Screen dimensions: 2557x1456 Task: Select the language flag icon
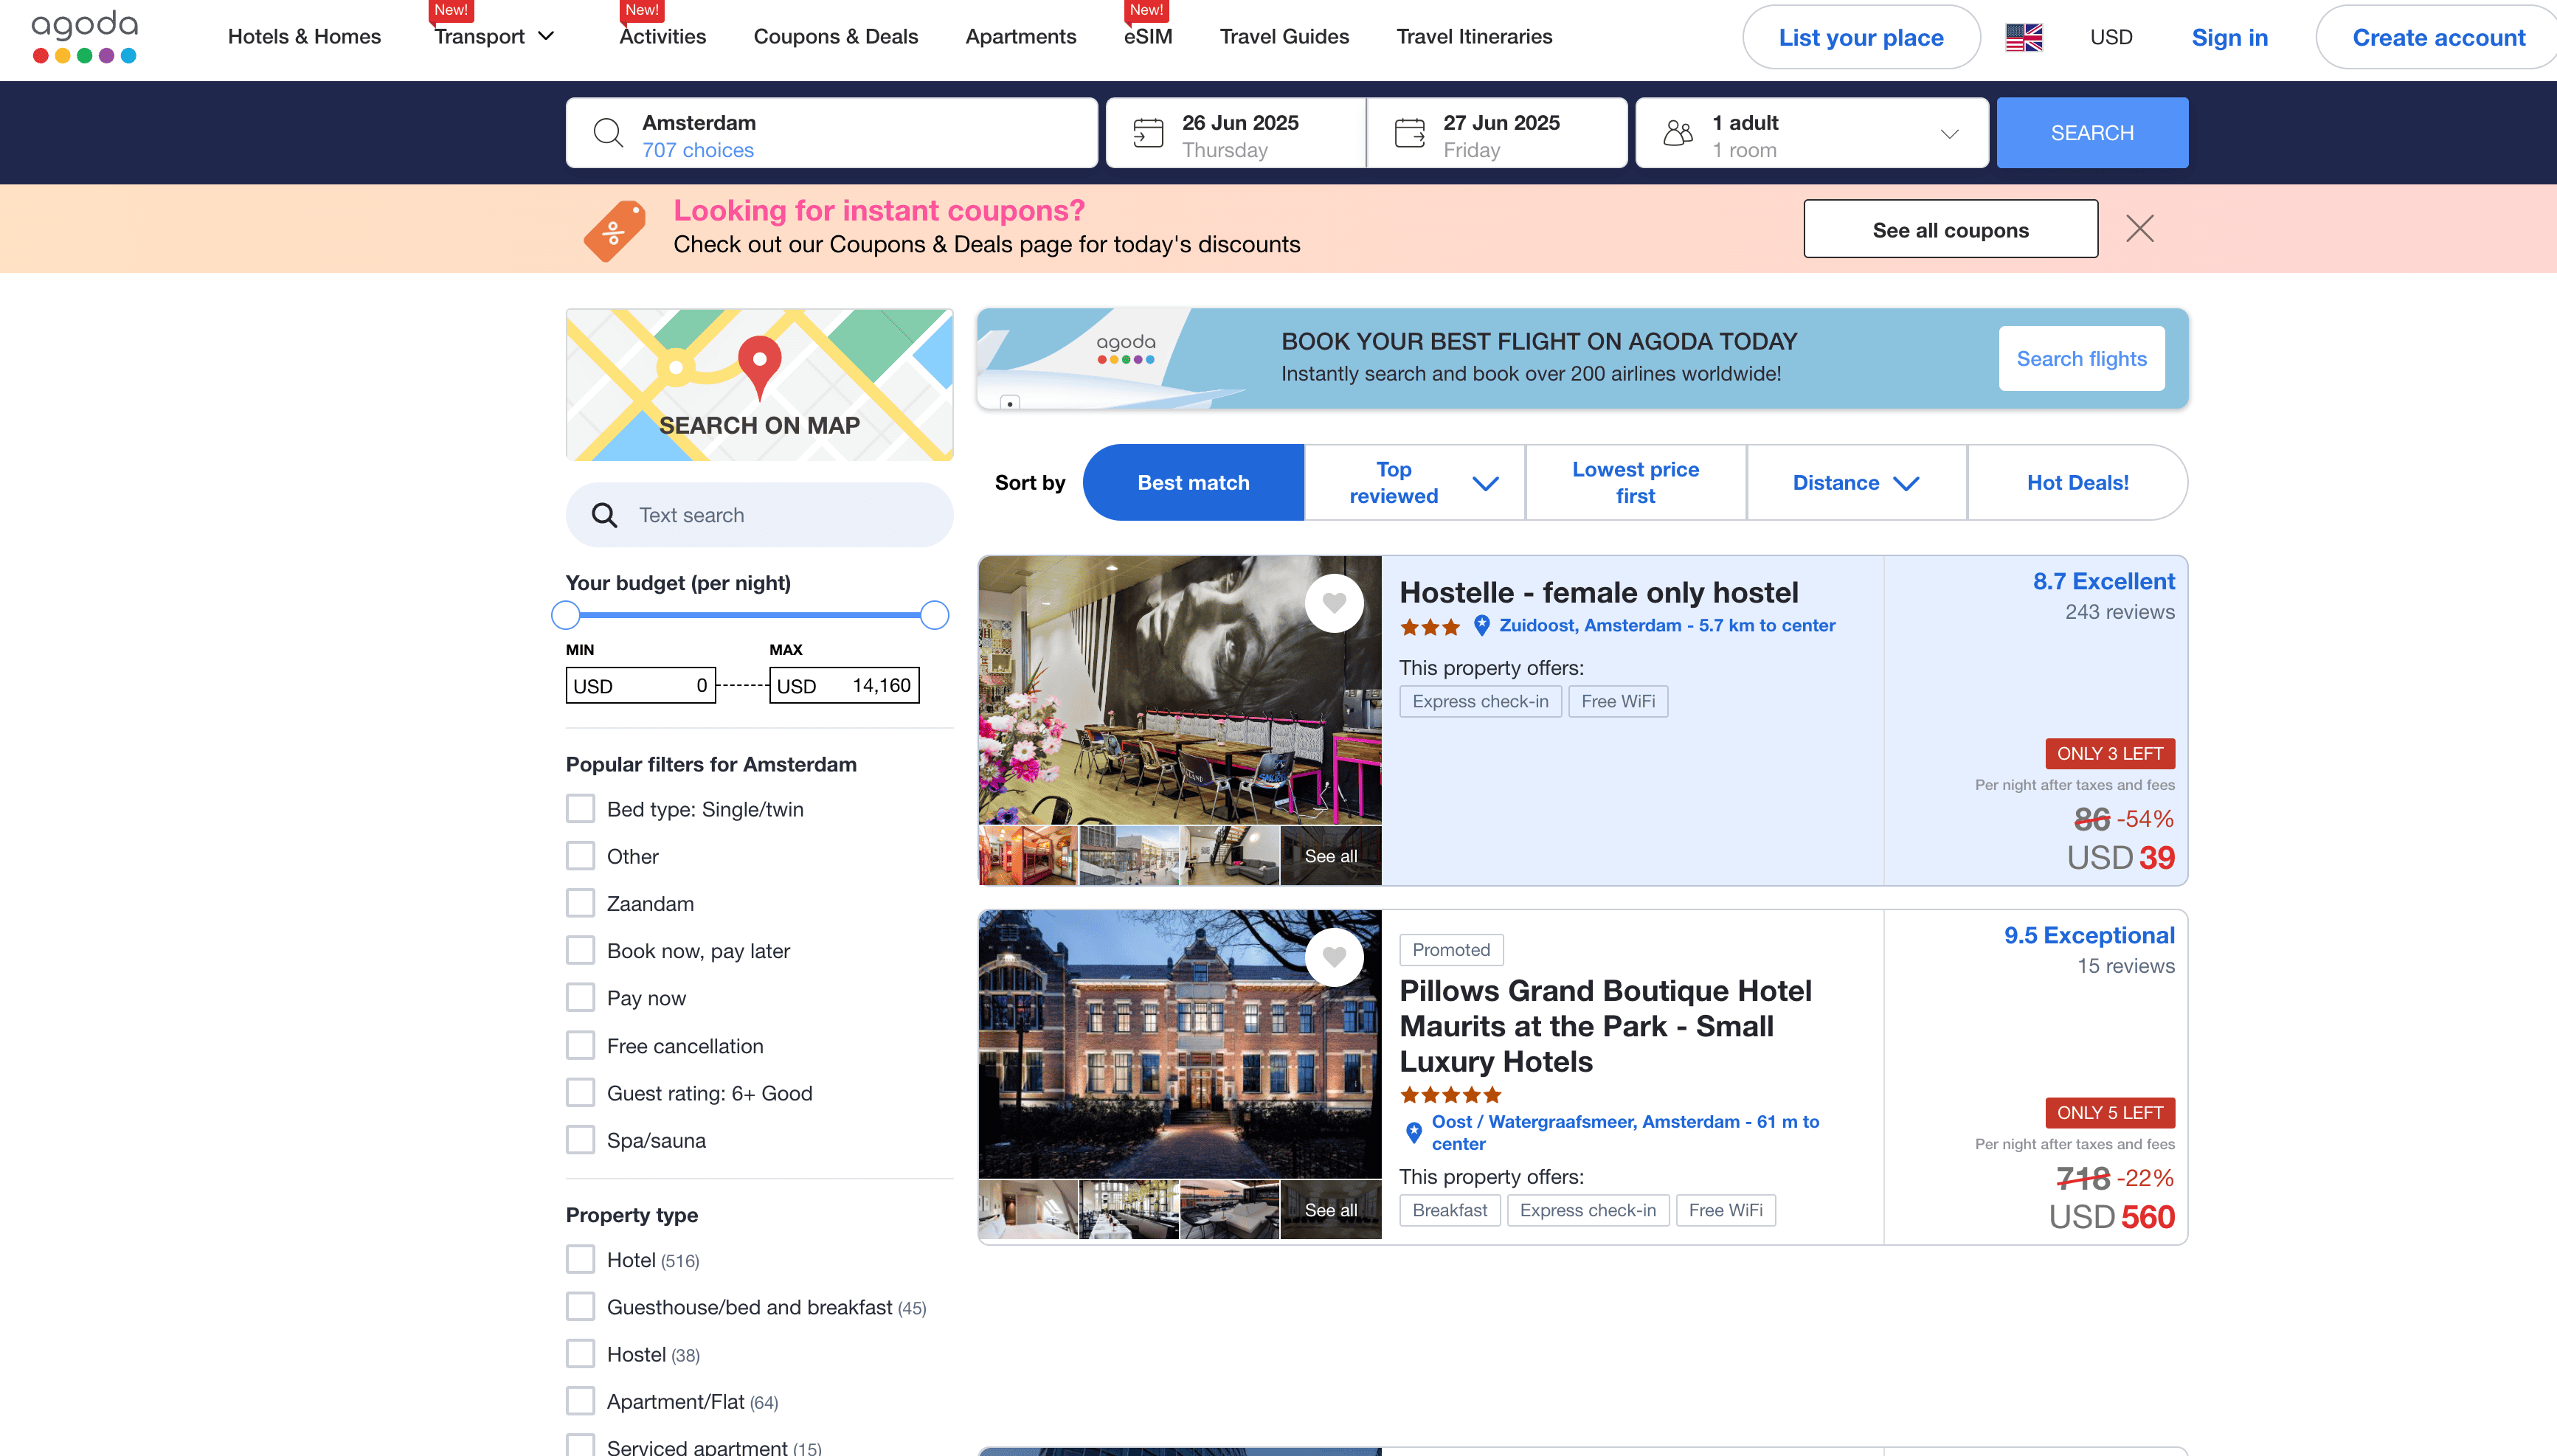[x=2024, y=37]
